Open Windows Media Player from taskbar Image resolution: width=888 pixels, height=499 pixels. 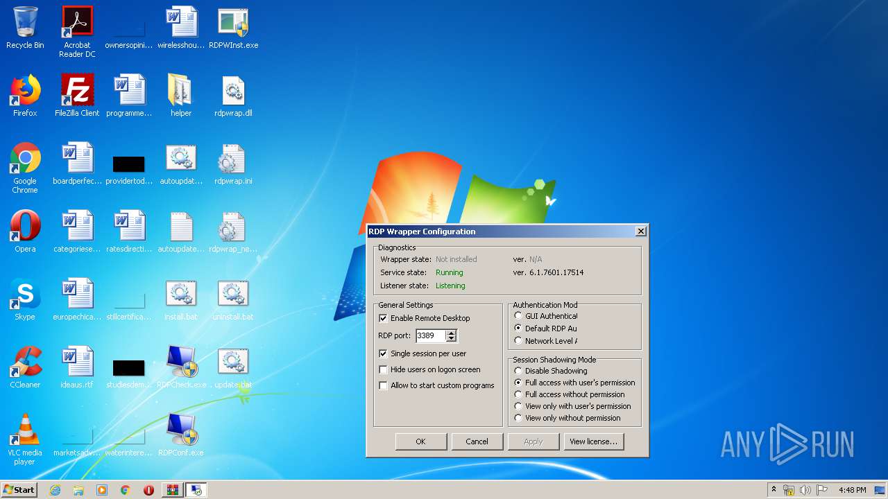pyautogui.click(x=102, y=490)
